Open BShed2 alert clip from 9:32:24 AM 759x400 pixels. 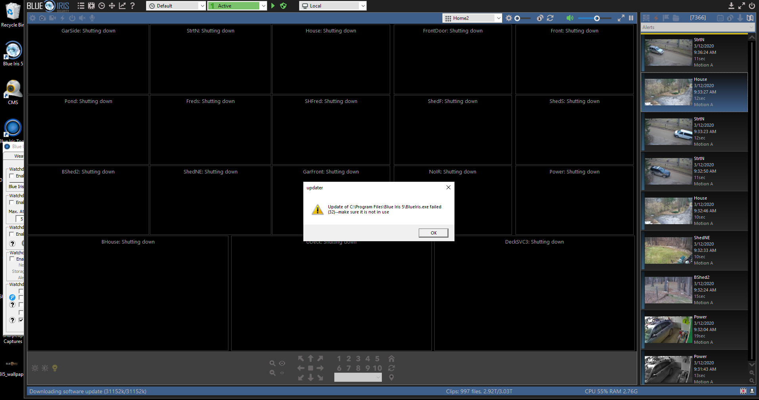click(x=694, y=290)
